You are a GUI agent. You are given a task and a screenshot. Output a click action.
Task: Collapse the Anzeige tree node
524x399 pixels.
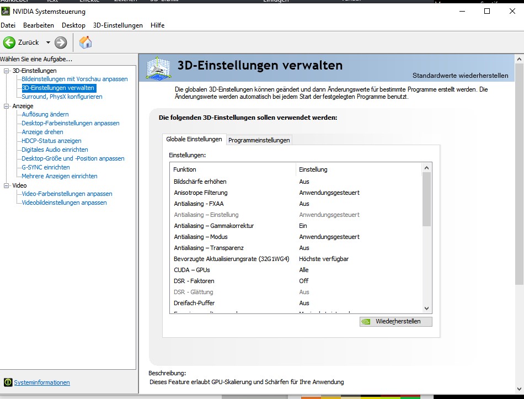(x=6, y=106)
